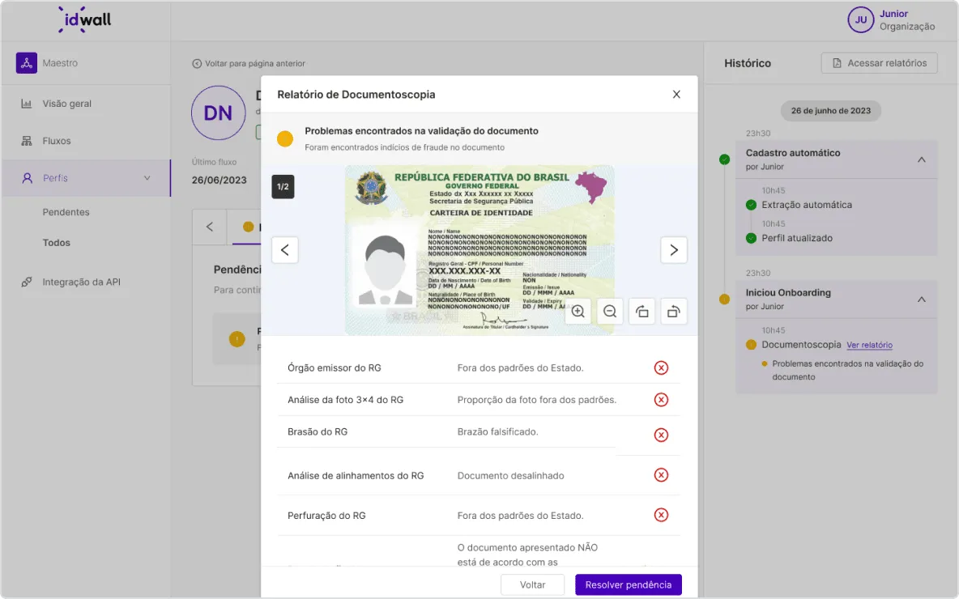Click Resolver pendência button
959x599 pixels.
point(628,585)
